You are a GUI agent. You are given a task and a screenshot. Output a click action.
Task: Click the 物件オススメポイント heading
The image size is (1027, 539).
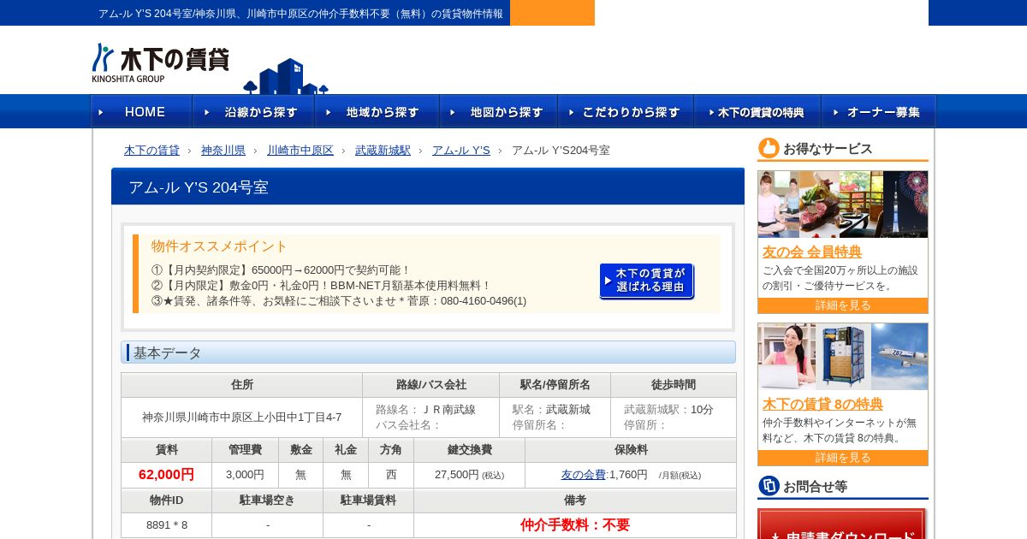click(220, 246)
